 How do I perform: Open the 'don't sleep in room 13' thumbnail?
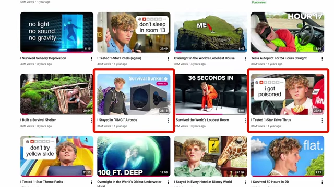click(x=134, y=32)
